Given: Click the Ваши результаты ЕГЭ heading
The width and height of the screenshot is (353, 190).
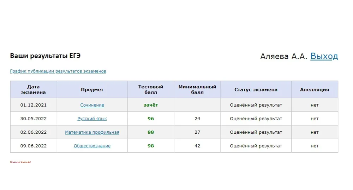Looking at the screenshot, I should coord(45,56).
